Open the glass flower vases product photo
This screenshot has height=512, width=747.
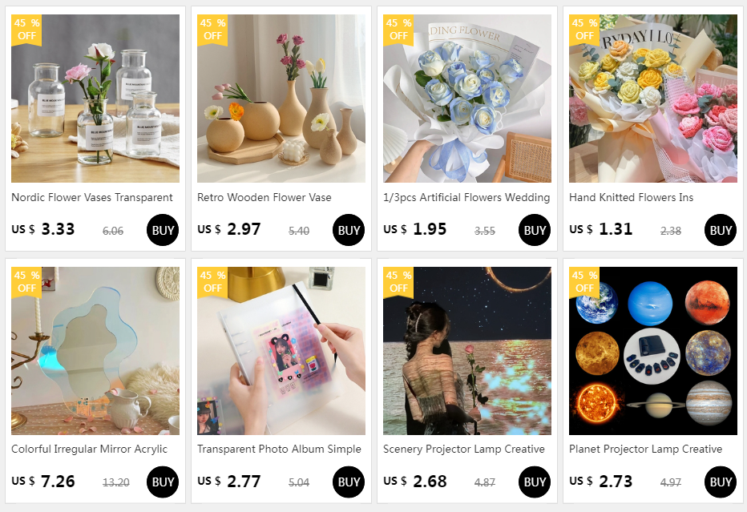95,98
